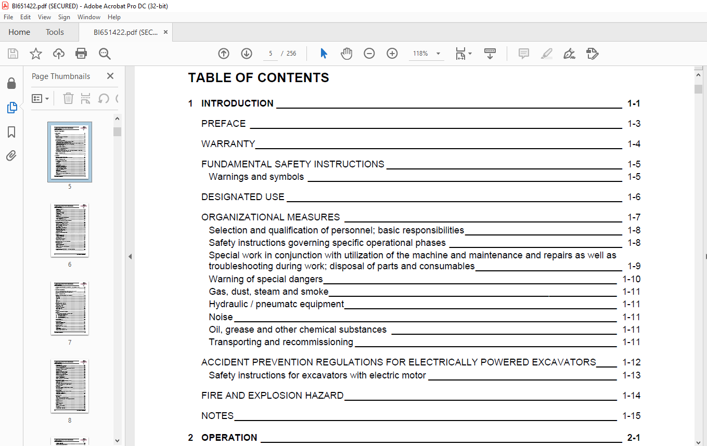The image size is (707, 446).
Task: Go to the previous page arrow
Action: click(x=224, y=54)
